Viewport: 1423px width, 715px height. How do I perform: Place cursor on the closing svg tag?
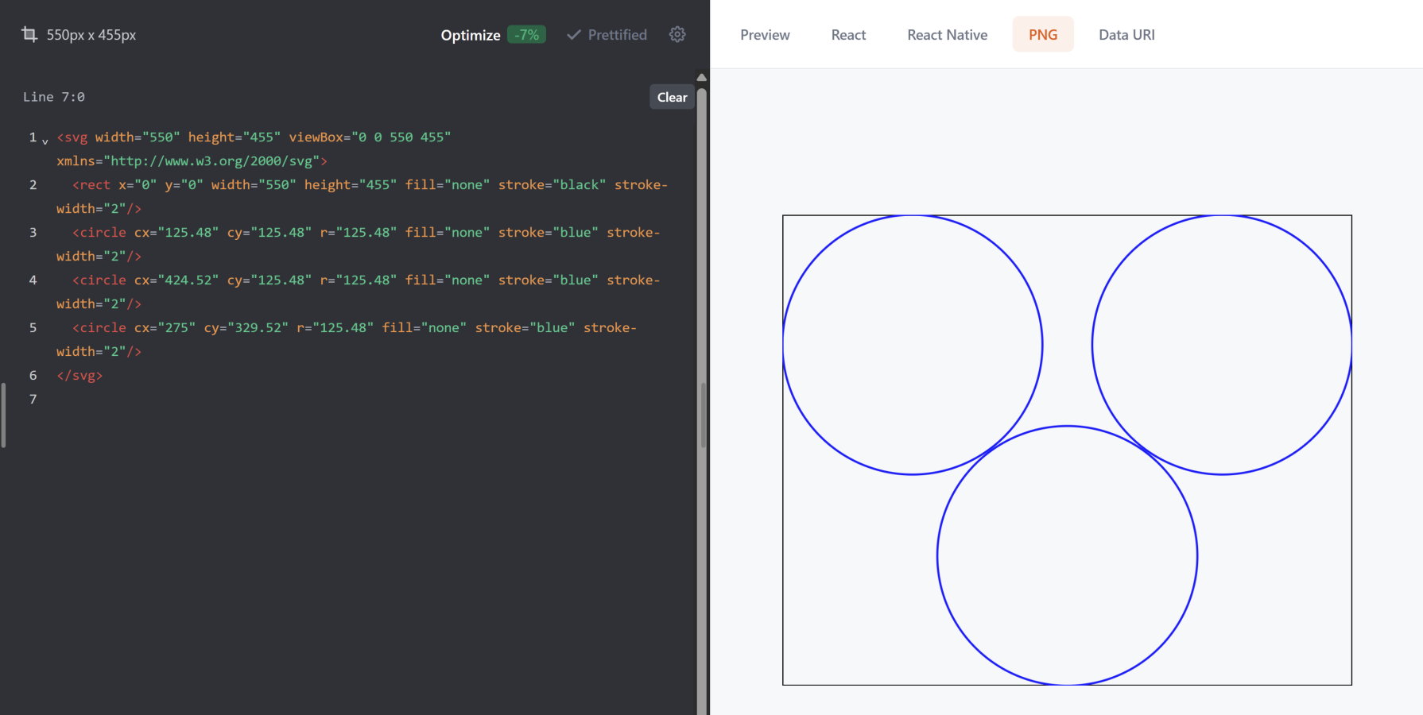point(79,376)
